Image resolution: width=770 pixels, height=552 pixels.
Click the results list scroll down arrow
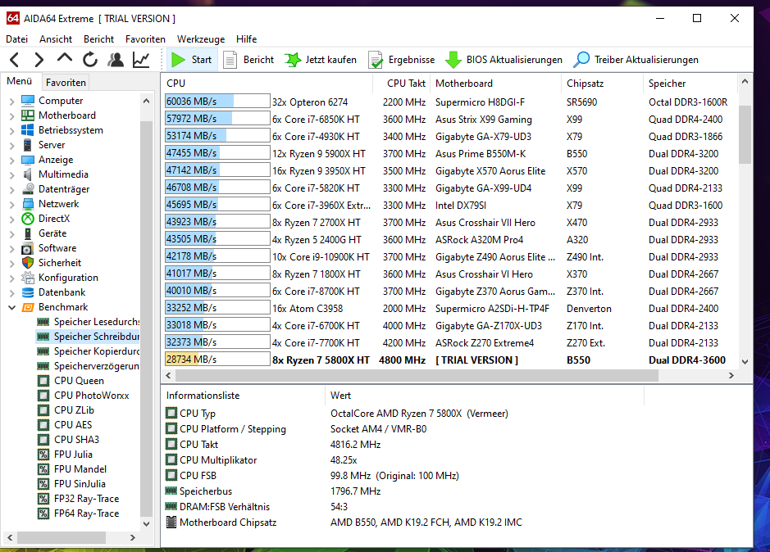click(745, 362)
